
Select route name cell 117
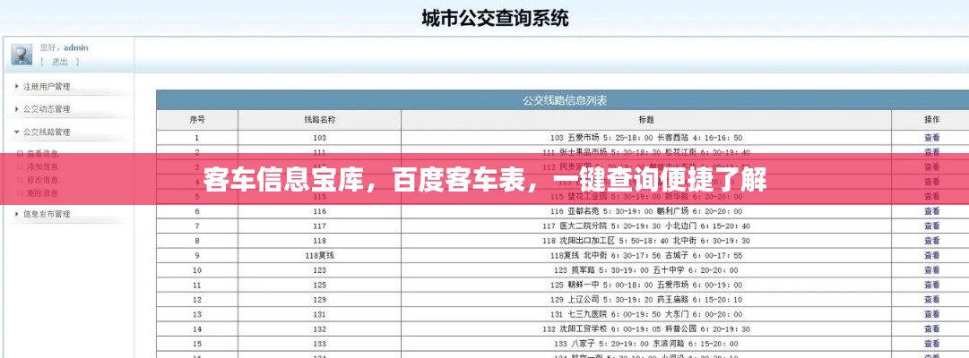(x=319, y=226)
